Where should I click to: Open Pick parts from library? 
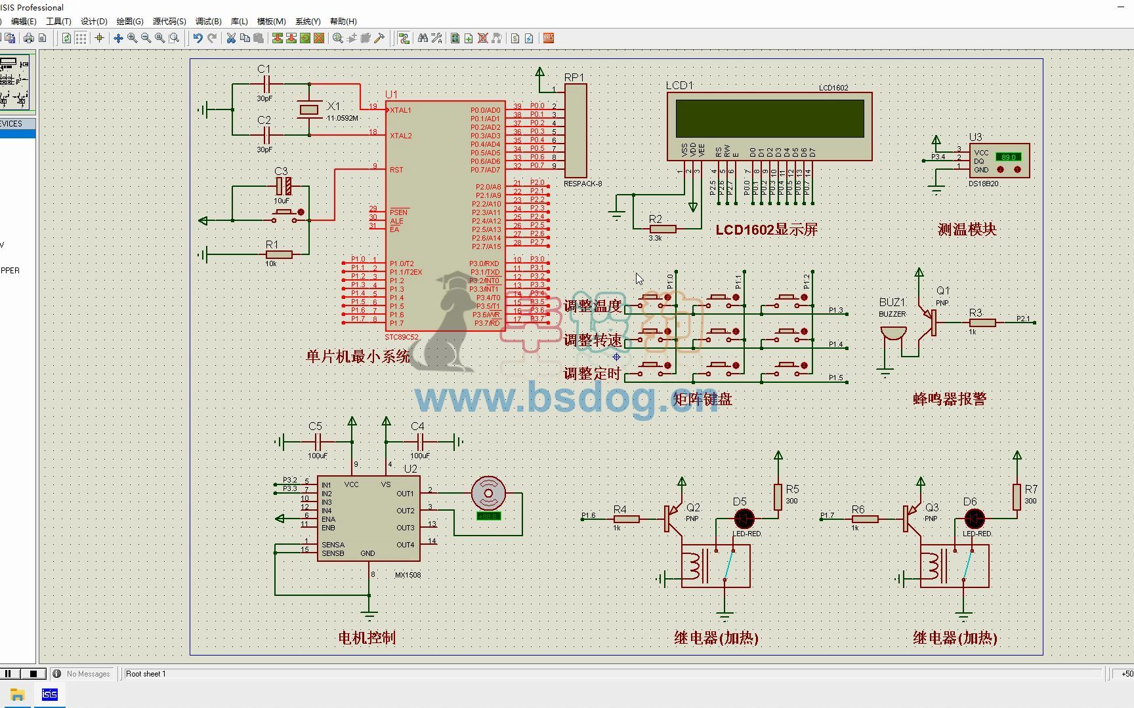pyautogui.click(x=338, y=38)
